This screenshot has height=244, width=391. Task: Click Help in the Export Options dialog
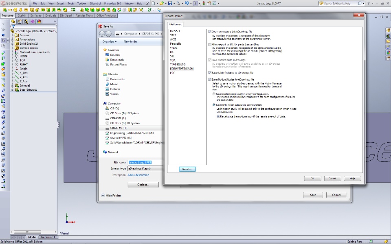(x=352, y=179)
